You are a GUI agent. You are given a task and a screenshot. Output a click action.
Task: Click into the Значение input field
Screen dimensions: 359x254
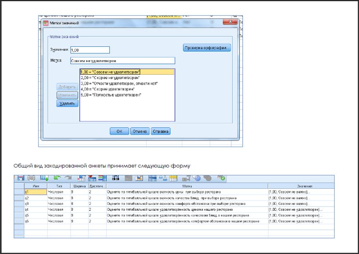click(90, 50)
